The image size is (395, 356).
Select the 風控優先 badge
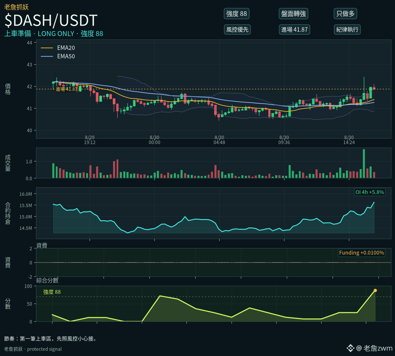pyautogui.click(x=237, y=29)
